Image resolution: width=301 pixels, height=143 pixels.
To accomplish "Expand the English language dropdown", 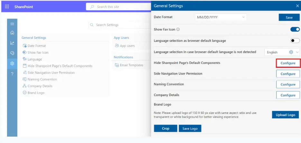I will pyautogui.click(x=297, y=52).
